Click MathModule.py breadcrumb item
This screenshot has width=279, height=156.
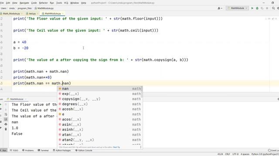[x=44, y=8]
